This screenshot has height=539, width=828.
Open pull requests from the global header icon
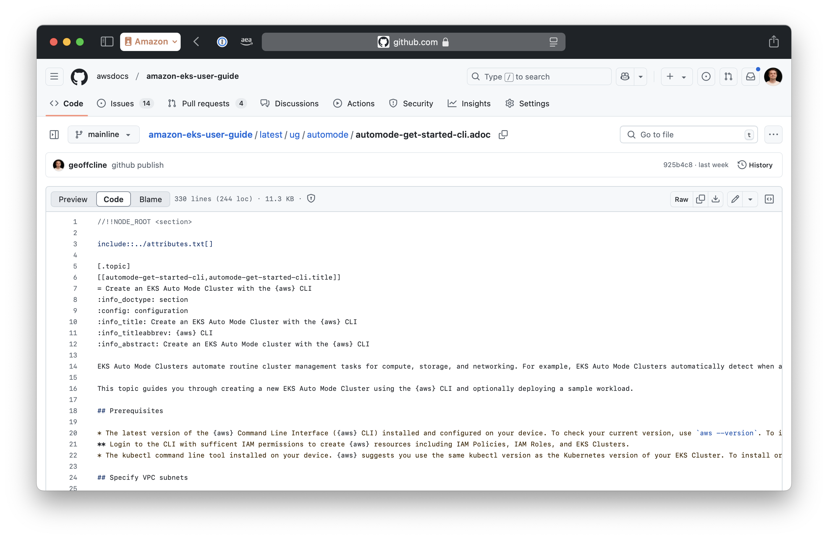click(728, 77)
